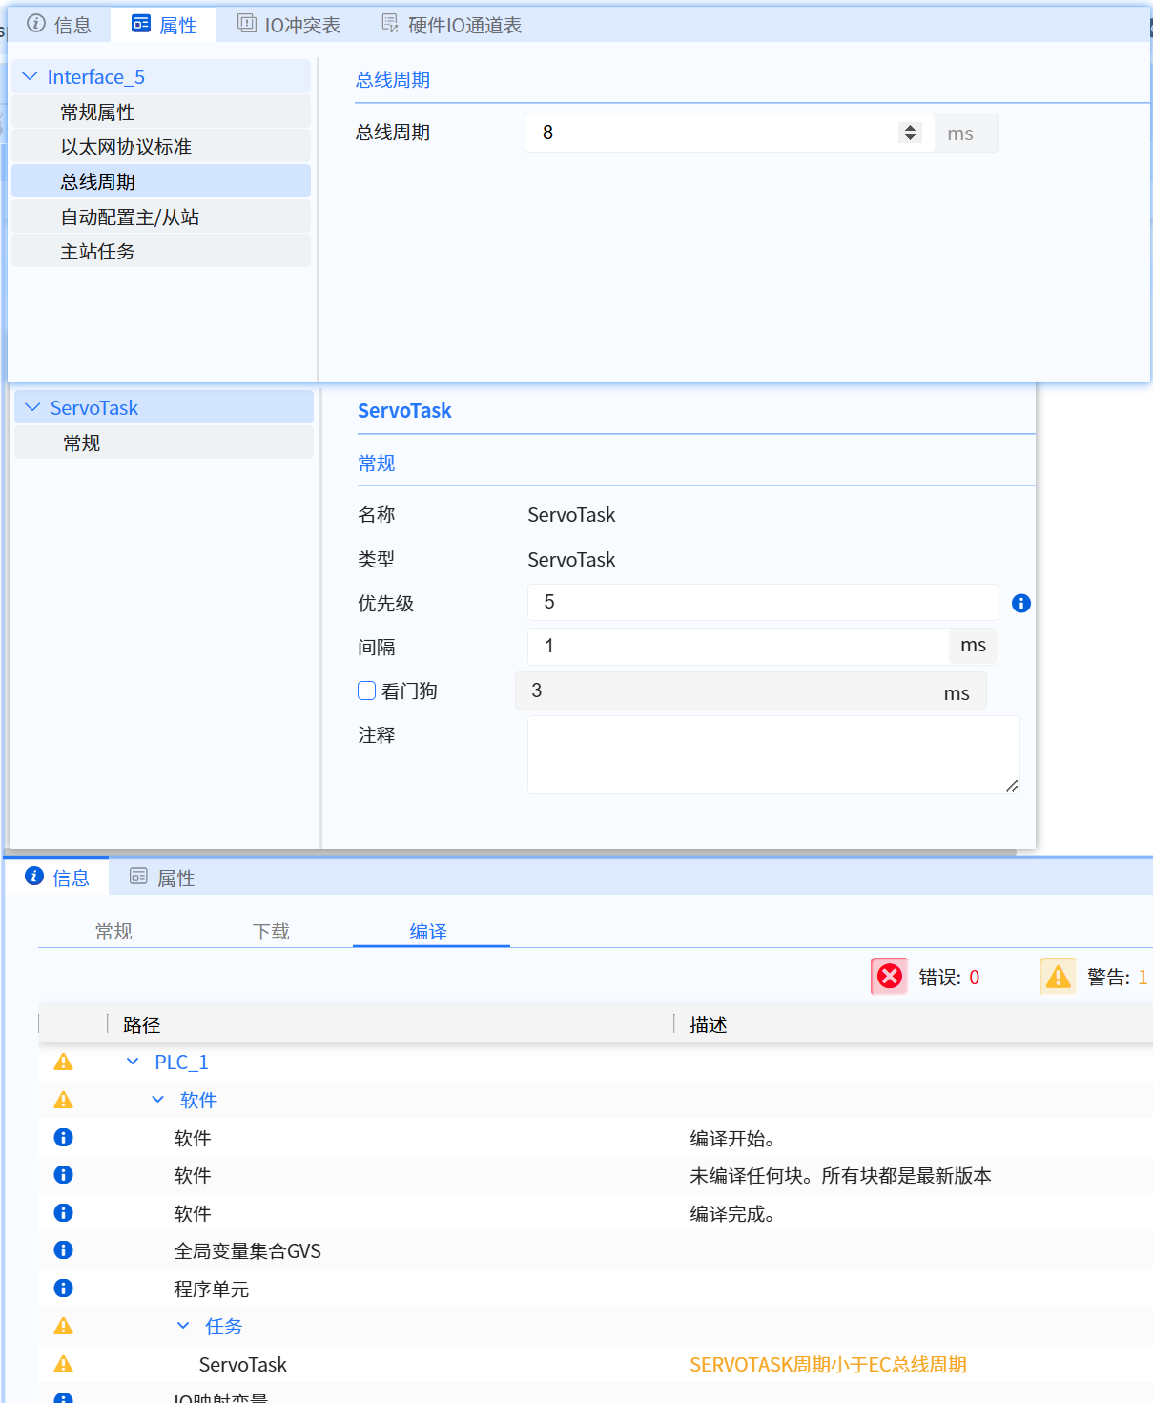Open the 下载 tab in info panel

point(271,931)
